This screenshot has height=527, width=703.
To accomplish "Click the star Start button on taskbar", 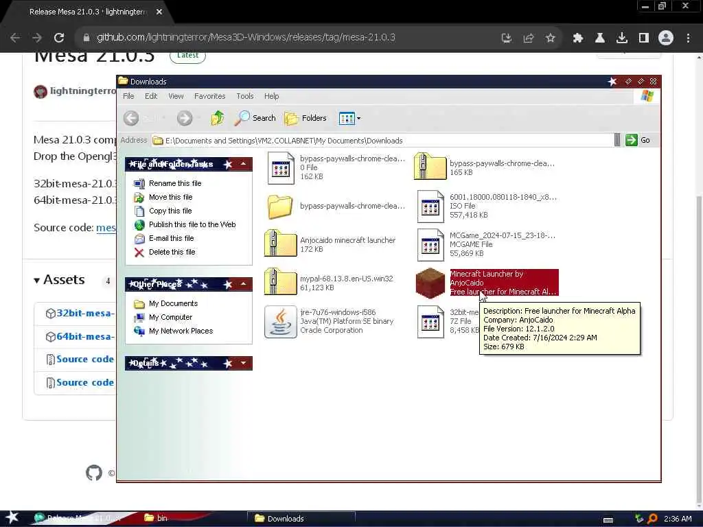I will 12,517.
